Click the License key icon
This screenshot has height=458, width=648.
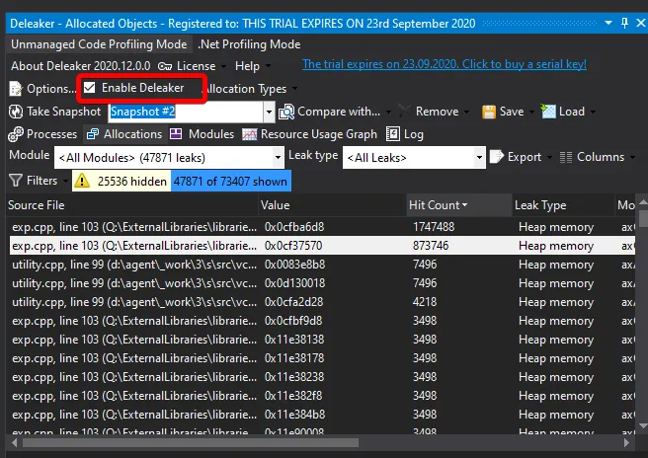pos(165,66)
